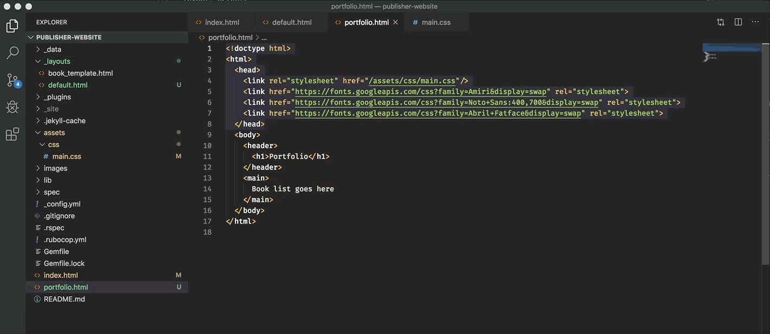Select portfolio.html in the explorer tree
This screenshot has height=334, width=770.
tap(107, 287)
